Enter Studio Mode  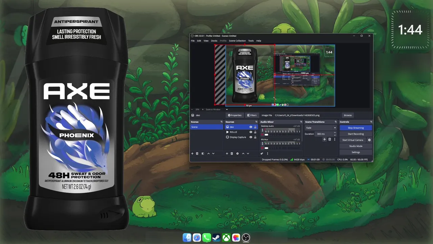(x=356, y=146)
